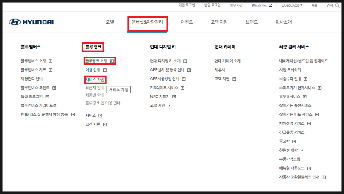Expand the 차량점검 서비스 plus icon
This screenshot has width=344, height=194.
(309, 123)
